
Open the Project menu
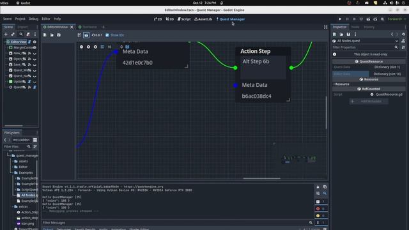pyautogui.click(x=20, y=19)
